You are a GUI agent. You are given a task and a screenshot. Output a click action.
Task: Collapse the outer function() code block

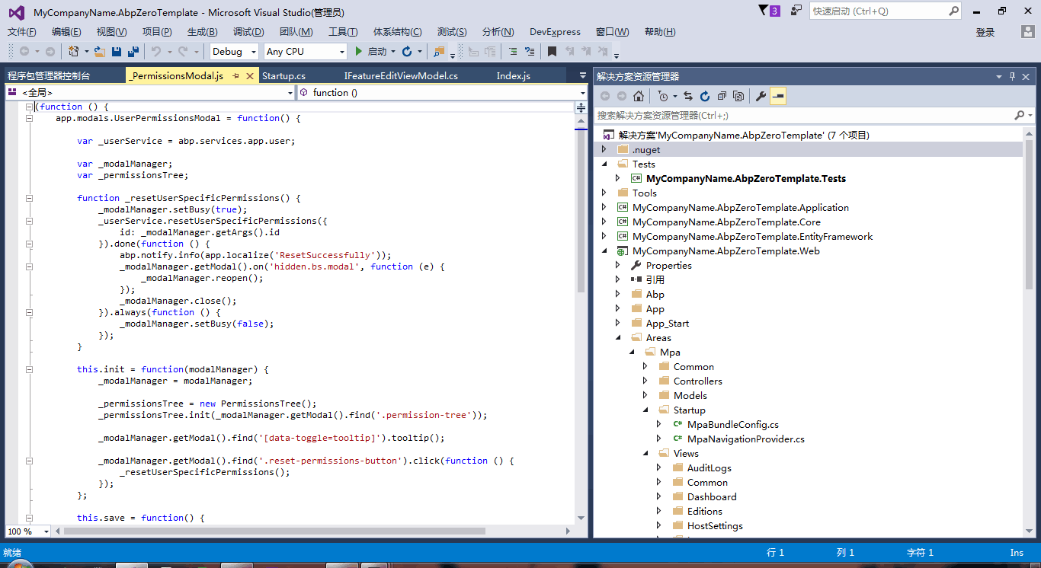pos(29,107)
